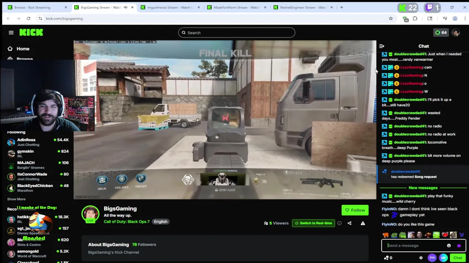Open KICKs balance showing 64

[441, 33]
